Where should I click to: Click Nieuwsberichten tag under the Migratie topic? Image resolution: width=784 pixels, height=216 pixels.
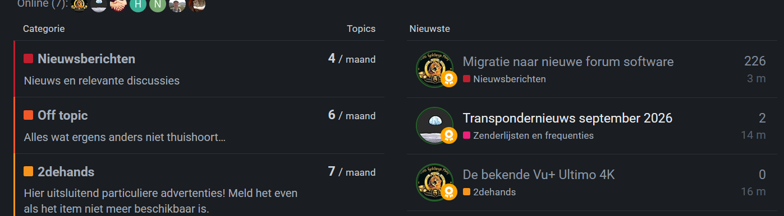(505, 79)
